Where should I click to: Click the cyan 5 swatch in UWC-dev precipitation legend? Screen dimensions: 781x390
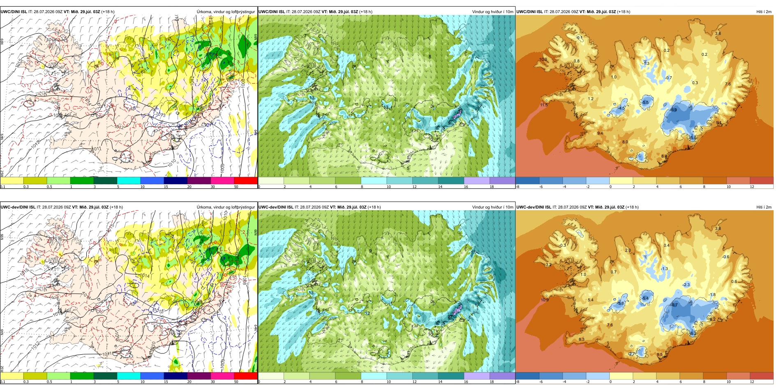[x=129, y=376]
